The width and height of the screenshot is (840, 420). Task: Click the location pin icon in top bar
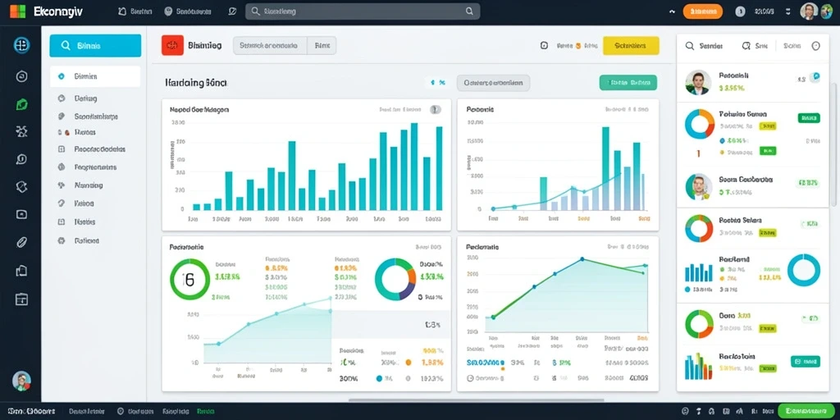(168, 11)
